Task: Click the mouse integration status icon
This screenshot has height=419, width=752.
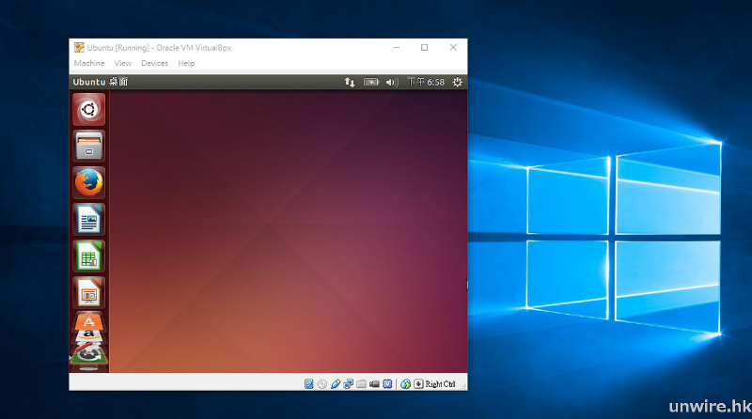Action: tap(406, 384)
